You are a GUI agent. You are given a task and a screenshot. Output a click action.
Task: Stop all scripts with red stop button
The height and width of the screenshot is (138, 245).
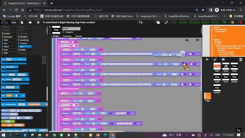click(241, 22)
